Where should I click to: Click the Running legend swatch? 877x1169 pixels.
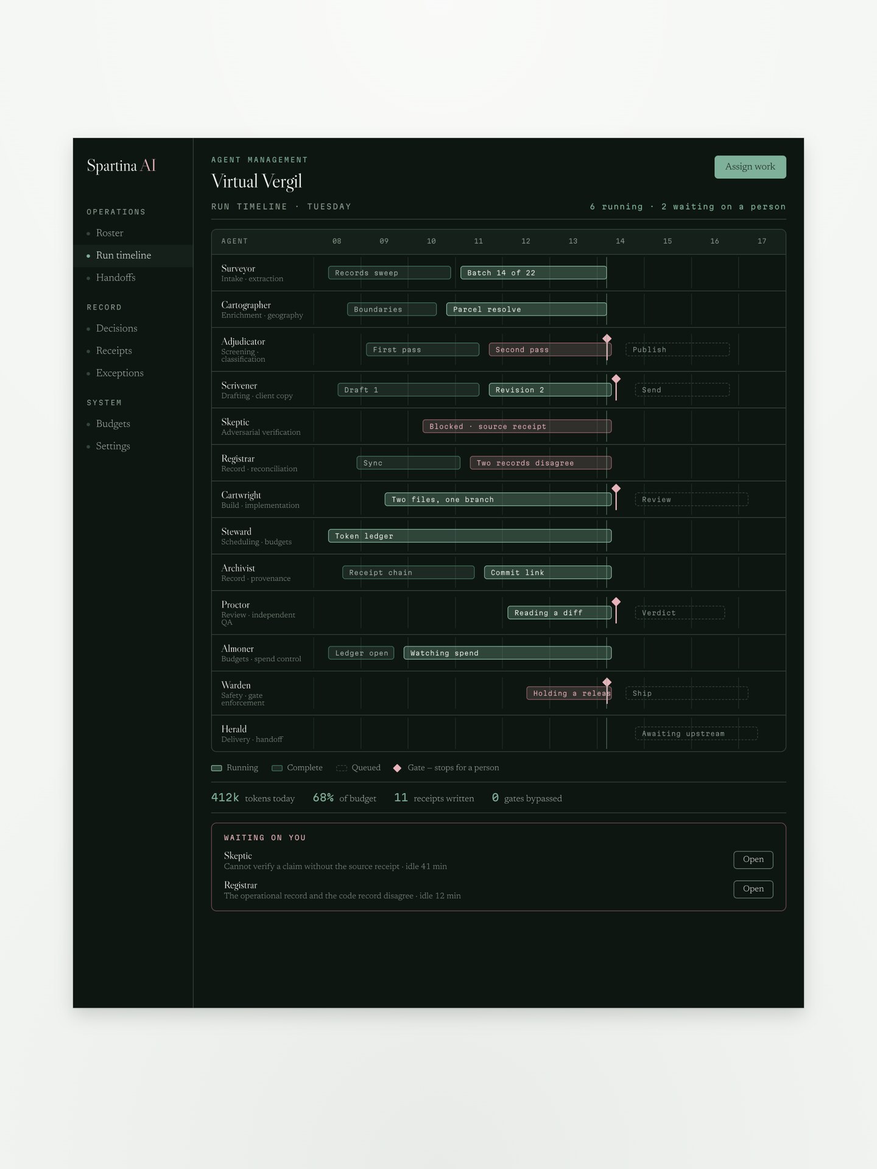click(x=216, y=768)
